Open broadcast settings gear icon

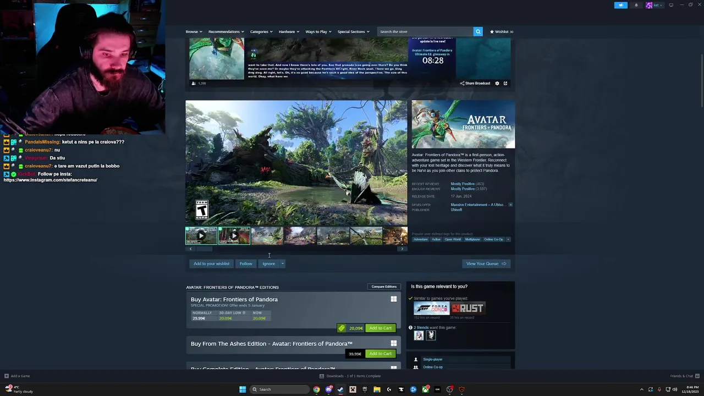pyautogui.click(x=497, y=83)
